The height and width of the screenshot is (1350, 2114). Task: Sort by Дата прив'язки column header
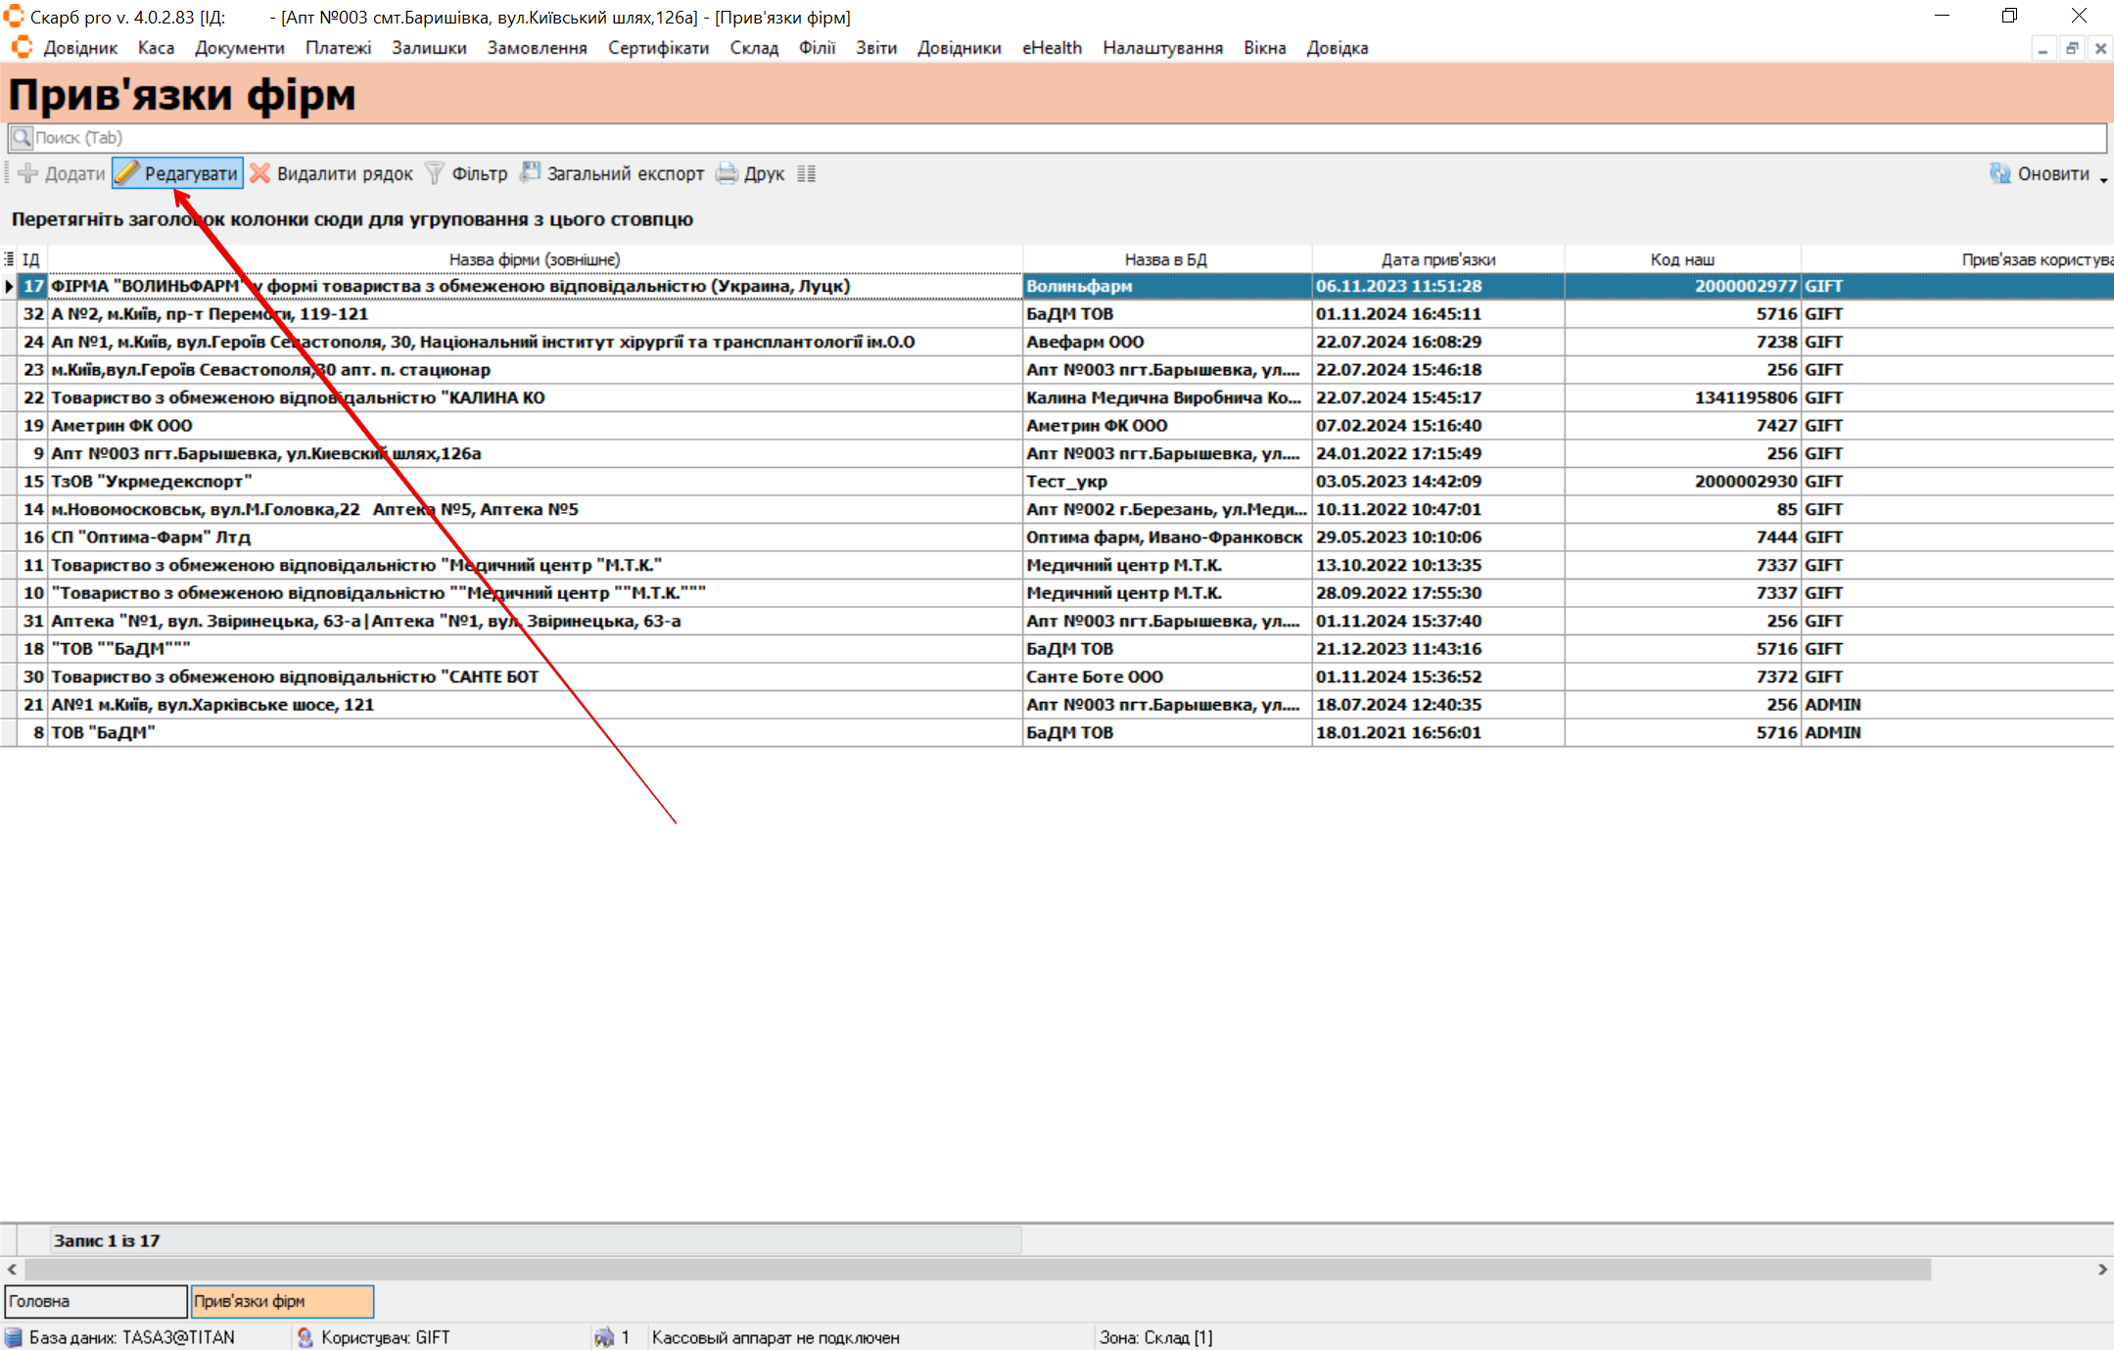(1437, 259)
